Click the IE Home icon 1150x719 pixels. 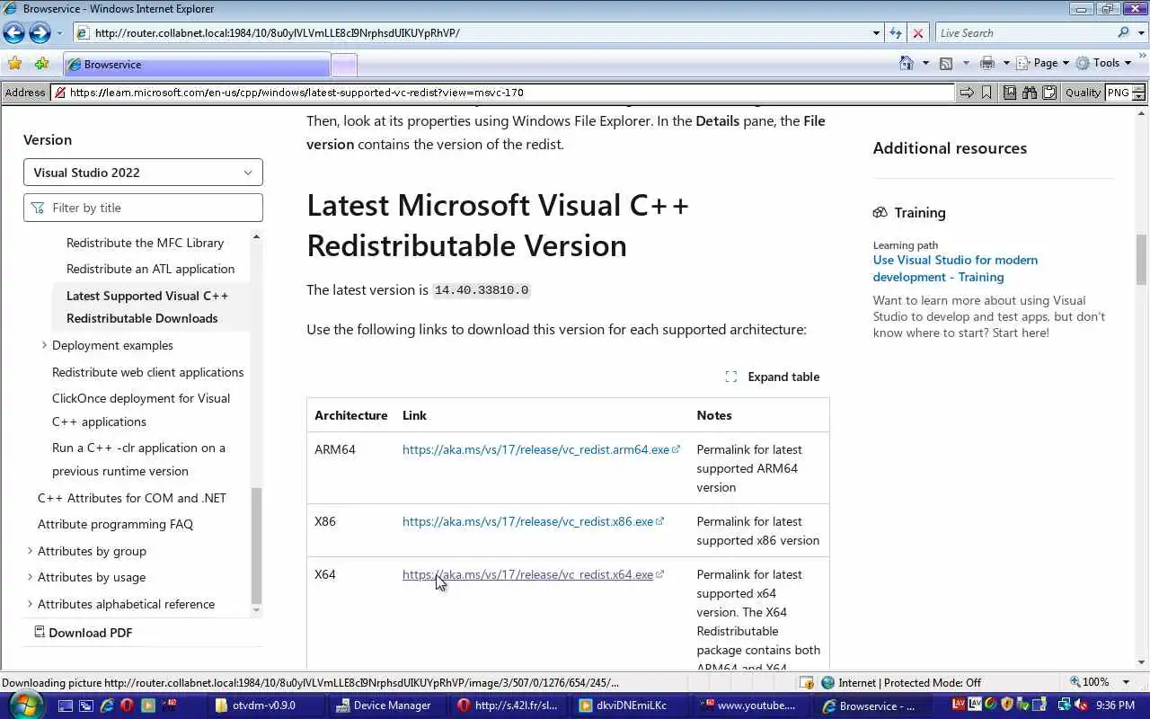(x=907, y=63)
